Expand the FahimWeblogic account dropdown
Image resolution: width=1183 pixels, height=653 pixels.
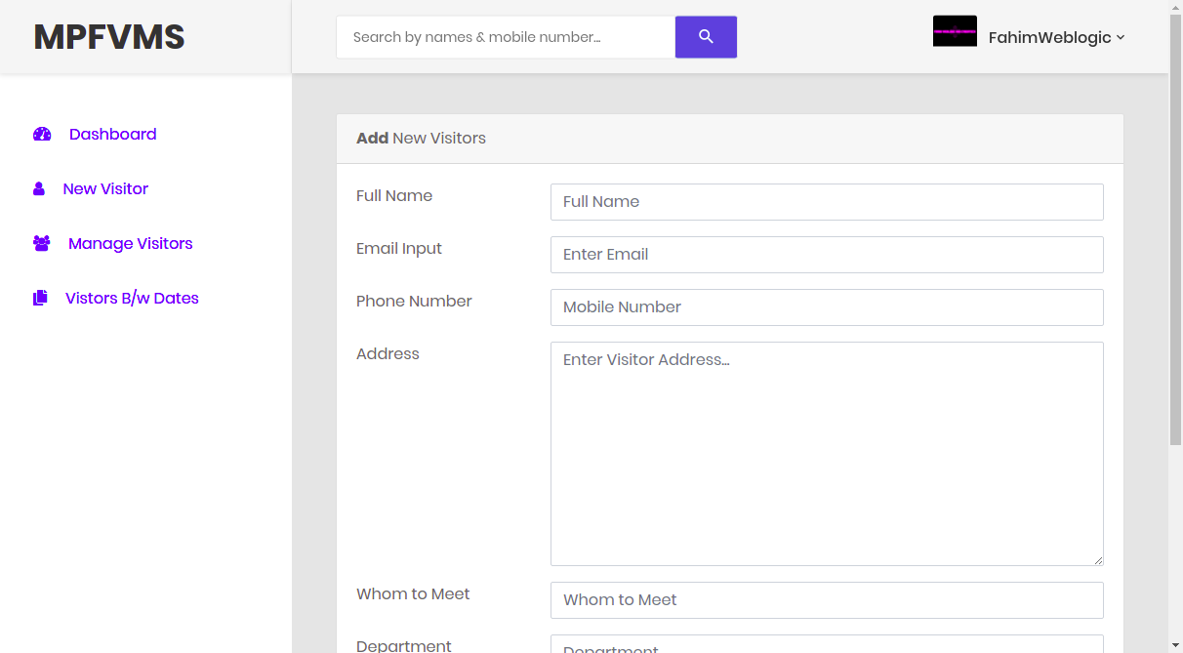[x=1056, y=37]
